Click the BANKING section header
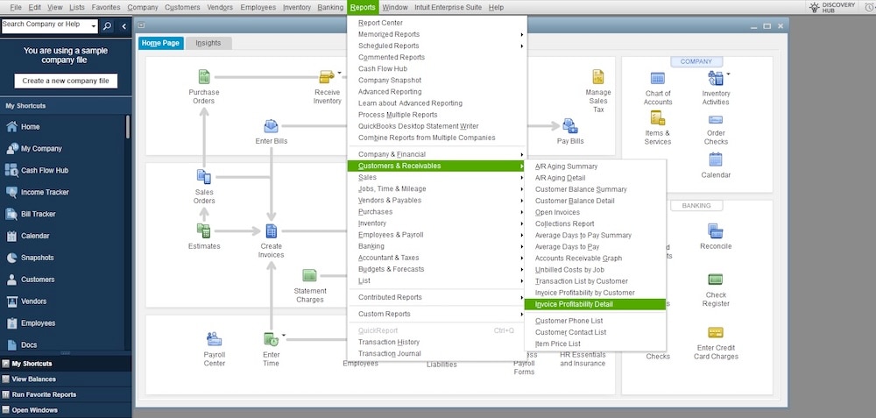This screenshot has height=418, width=876. 696,206
